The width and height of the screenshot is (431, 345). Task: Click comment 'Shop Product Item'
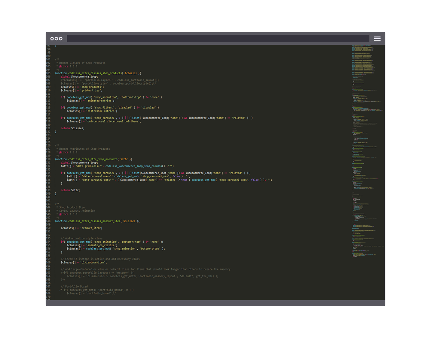pyautogui.click(x=72, y=207)
